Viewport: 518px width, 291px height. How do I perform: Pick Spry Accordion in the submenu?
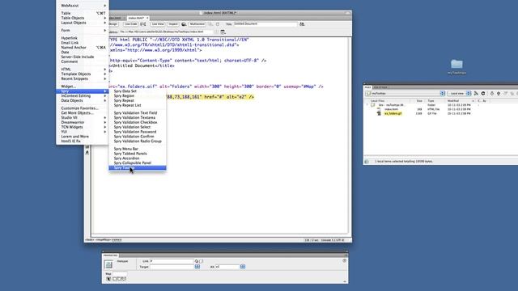(x=138, y=158)
